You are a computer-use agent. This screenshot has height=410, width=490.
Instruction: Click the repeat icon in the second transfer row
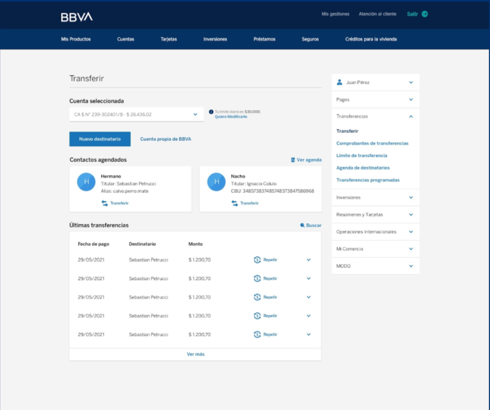(257, 278)
